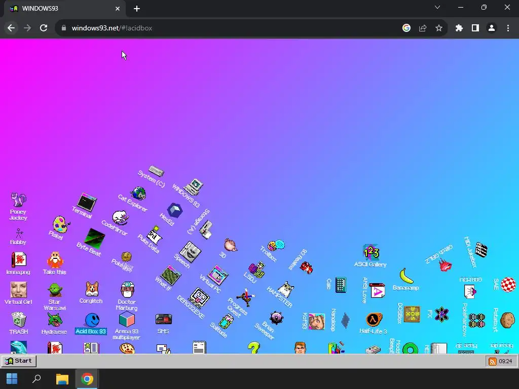Launch the Speech face icon
The image size is (519, 389).
[x=190, y=252]
